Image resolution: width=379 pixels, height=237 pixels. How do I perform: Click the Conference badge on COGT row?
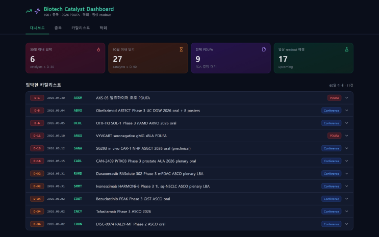click(331, 199)
